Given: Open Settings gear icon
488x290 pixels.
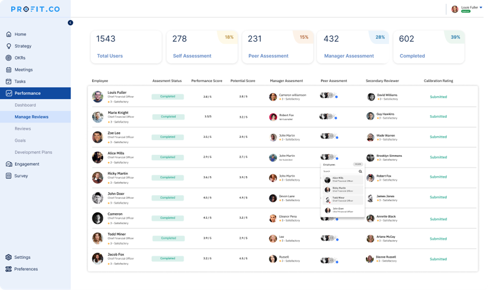Looking at the screenshot, I should pyautogui.click(x=9, y=257).
